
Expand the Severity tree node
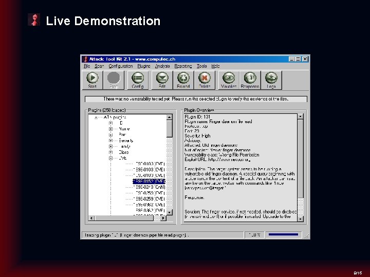tap(110, 141)
